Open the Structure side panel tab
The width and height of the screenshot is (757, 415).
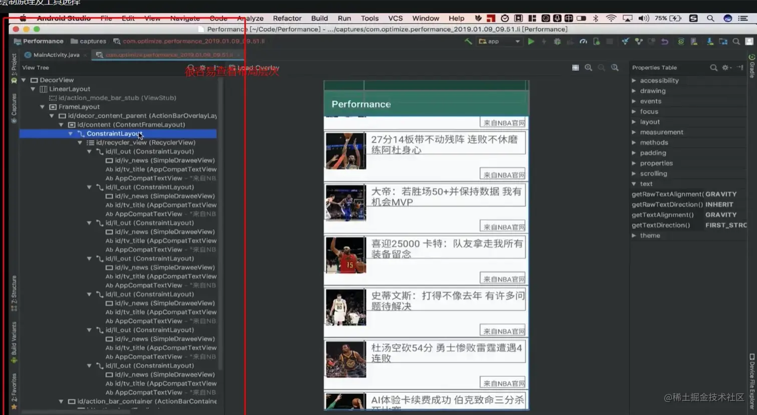[x=14, y=293]
